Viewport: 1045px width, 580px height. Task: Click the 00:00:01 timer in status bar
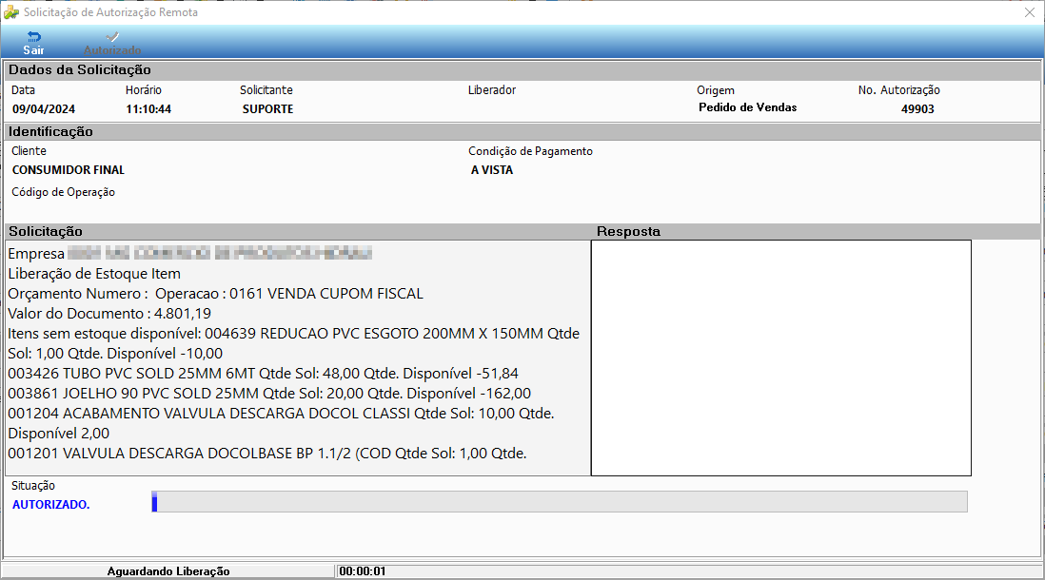tap(363, 571)
